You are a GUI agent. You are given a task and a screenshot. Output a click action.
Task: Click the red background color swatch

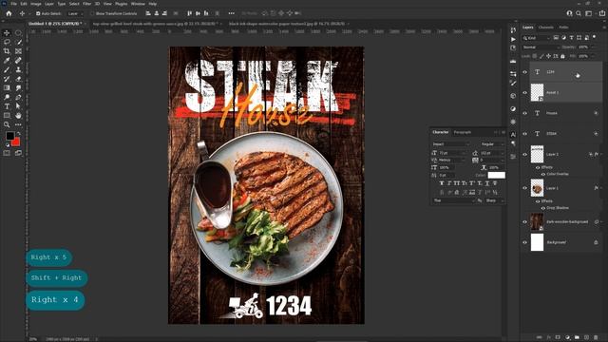click(16, 142)
